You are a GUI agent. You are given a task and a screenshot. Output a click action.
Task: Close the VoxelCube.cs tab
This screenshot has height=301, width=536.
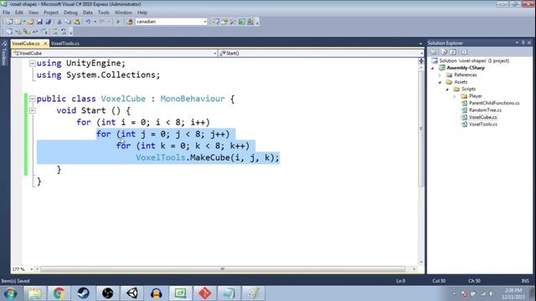[45, 43]
